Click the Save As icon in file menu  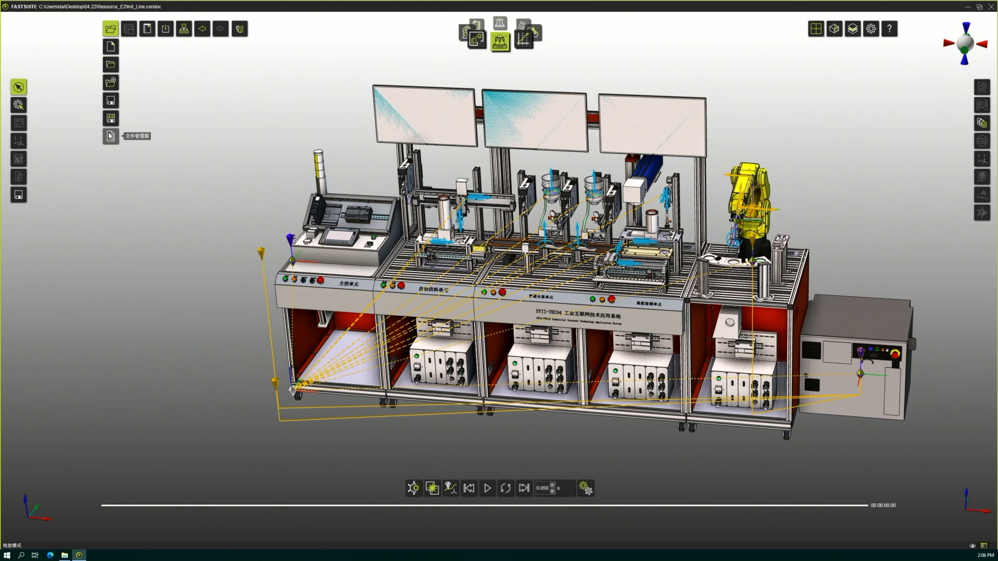111,118
